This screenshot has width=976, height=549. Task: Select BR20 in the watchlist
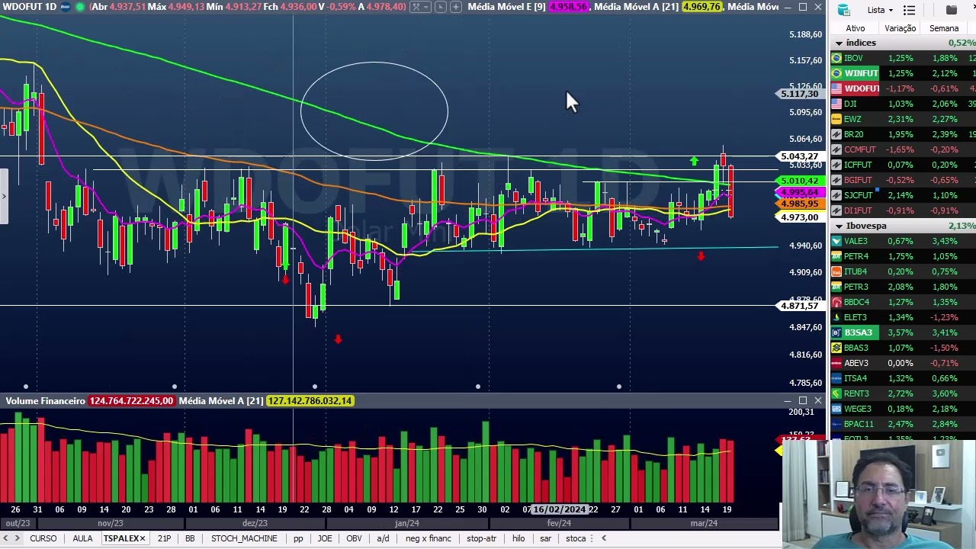click(x=853, y=134)
